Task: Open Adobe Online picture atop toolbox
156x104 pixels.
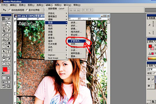Action: pyautogui.click(x=6, y=18)
